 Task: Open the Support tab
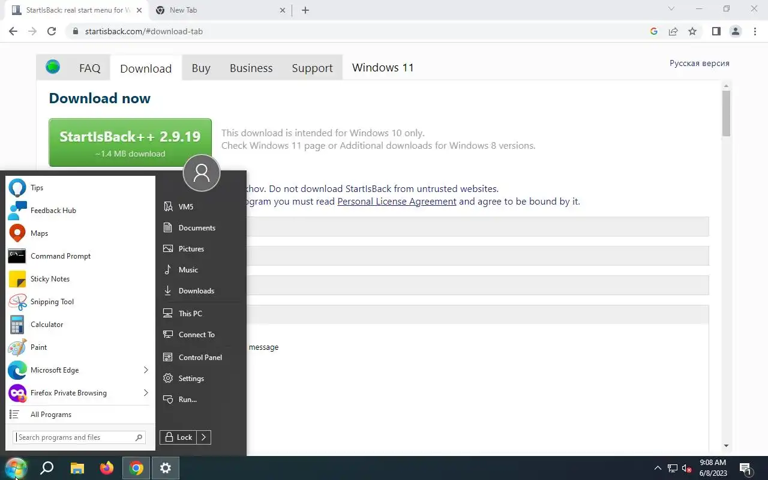312,68
